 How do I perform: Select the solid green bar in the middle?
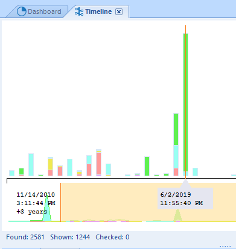click(x=147, y=167)
